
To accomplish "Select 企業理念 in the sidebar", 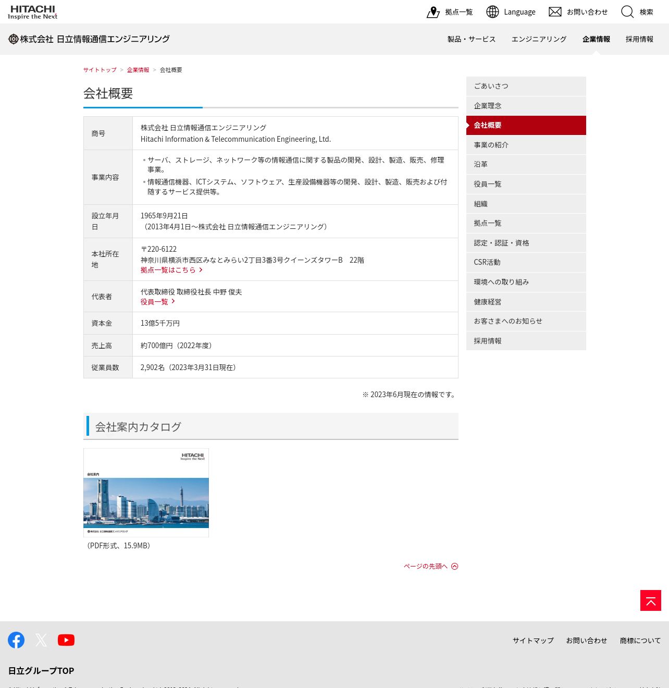I will (x=526, y=106).
